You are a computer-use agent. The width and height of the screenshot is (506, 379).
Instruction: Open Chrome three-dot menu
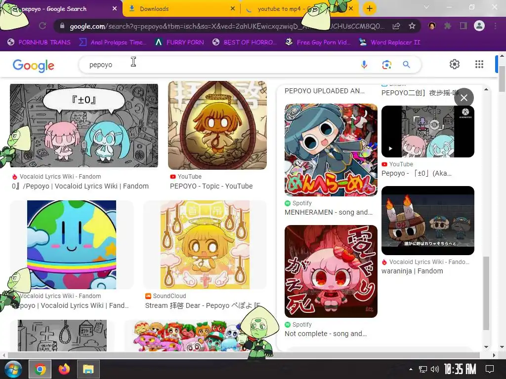(495, 26)
